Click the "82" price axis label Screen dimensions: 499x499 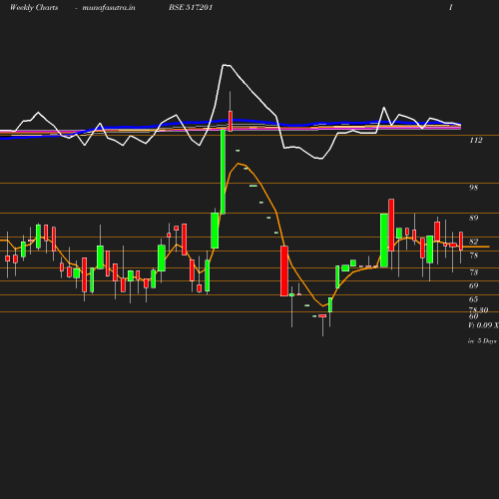click(x=473, y=242)
